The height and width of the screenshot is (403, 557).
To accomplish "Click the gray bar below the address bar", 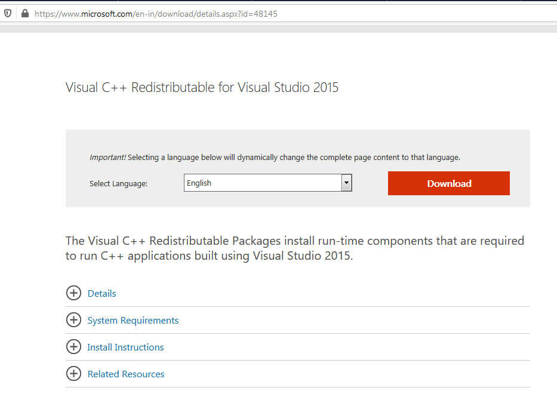I will click(x=278, y=28).
